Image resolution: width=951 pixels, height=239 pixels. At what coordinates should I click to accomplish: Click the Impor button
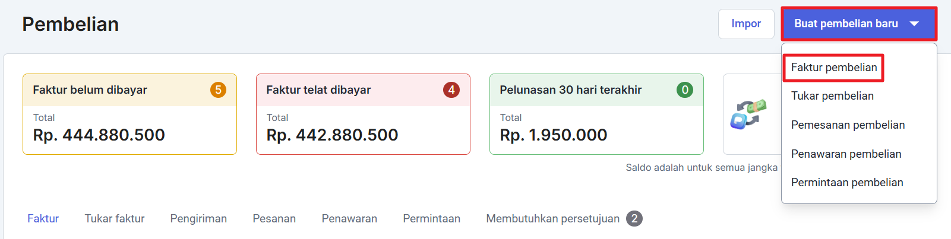(x=745, y=24)
